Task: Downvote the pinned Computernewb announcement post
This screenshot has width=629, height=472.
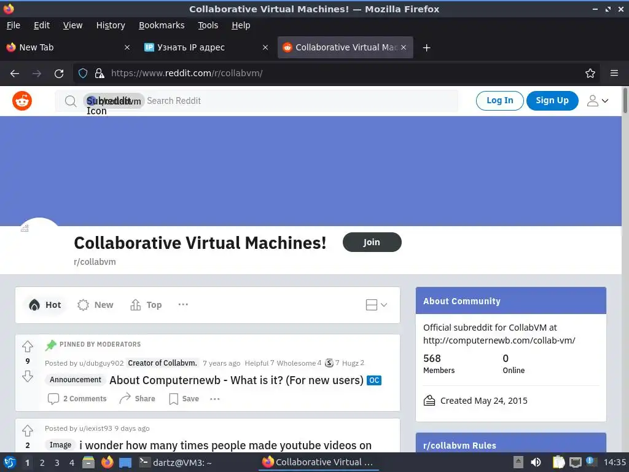Action: pyautogui.click(x=28, y=376)
